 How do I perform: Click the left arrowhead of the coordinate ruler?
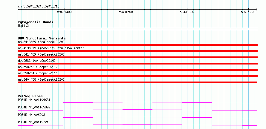[19, 9]
